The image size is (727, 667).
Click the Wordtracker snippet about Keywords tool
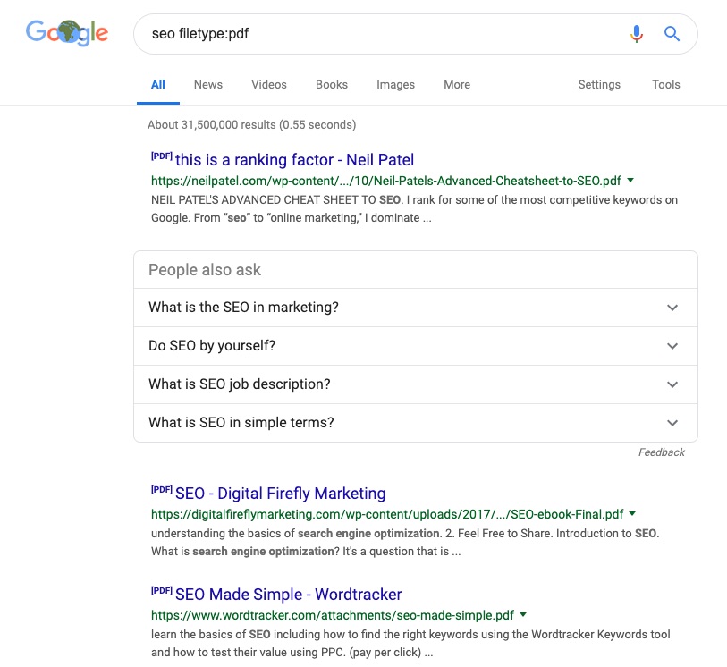(x=410, y=644)
